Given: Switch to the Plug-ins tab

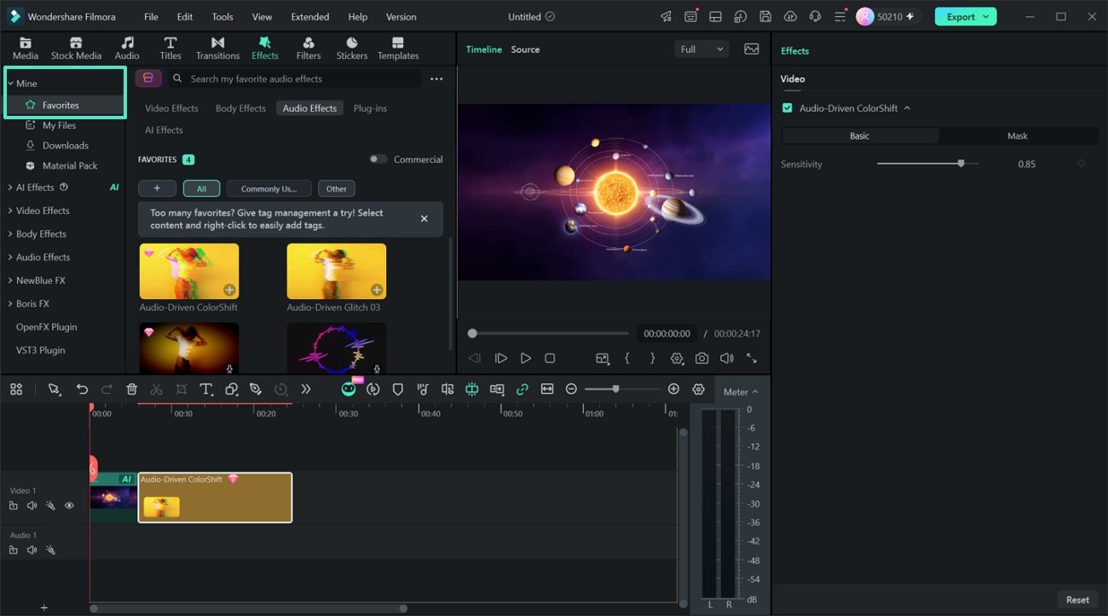Looking at the screenshot, I should click(370, 108).
